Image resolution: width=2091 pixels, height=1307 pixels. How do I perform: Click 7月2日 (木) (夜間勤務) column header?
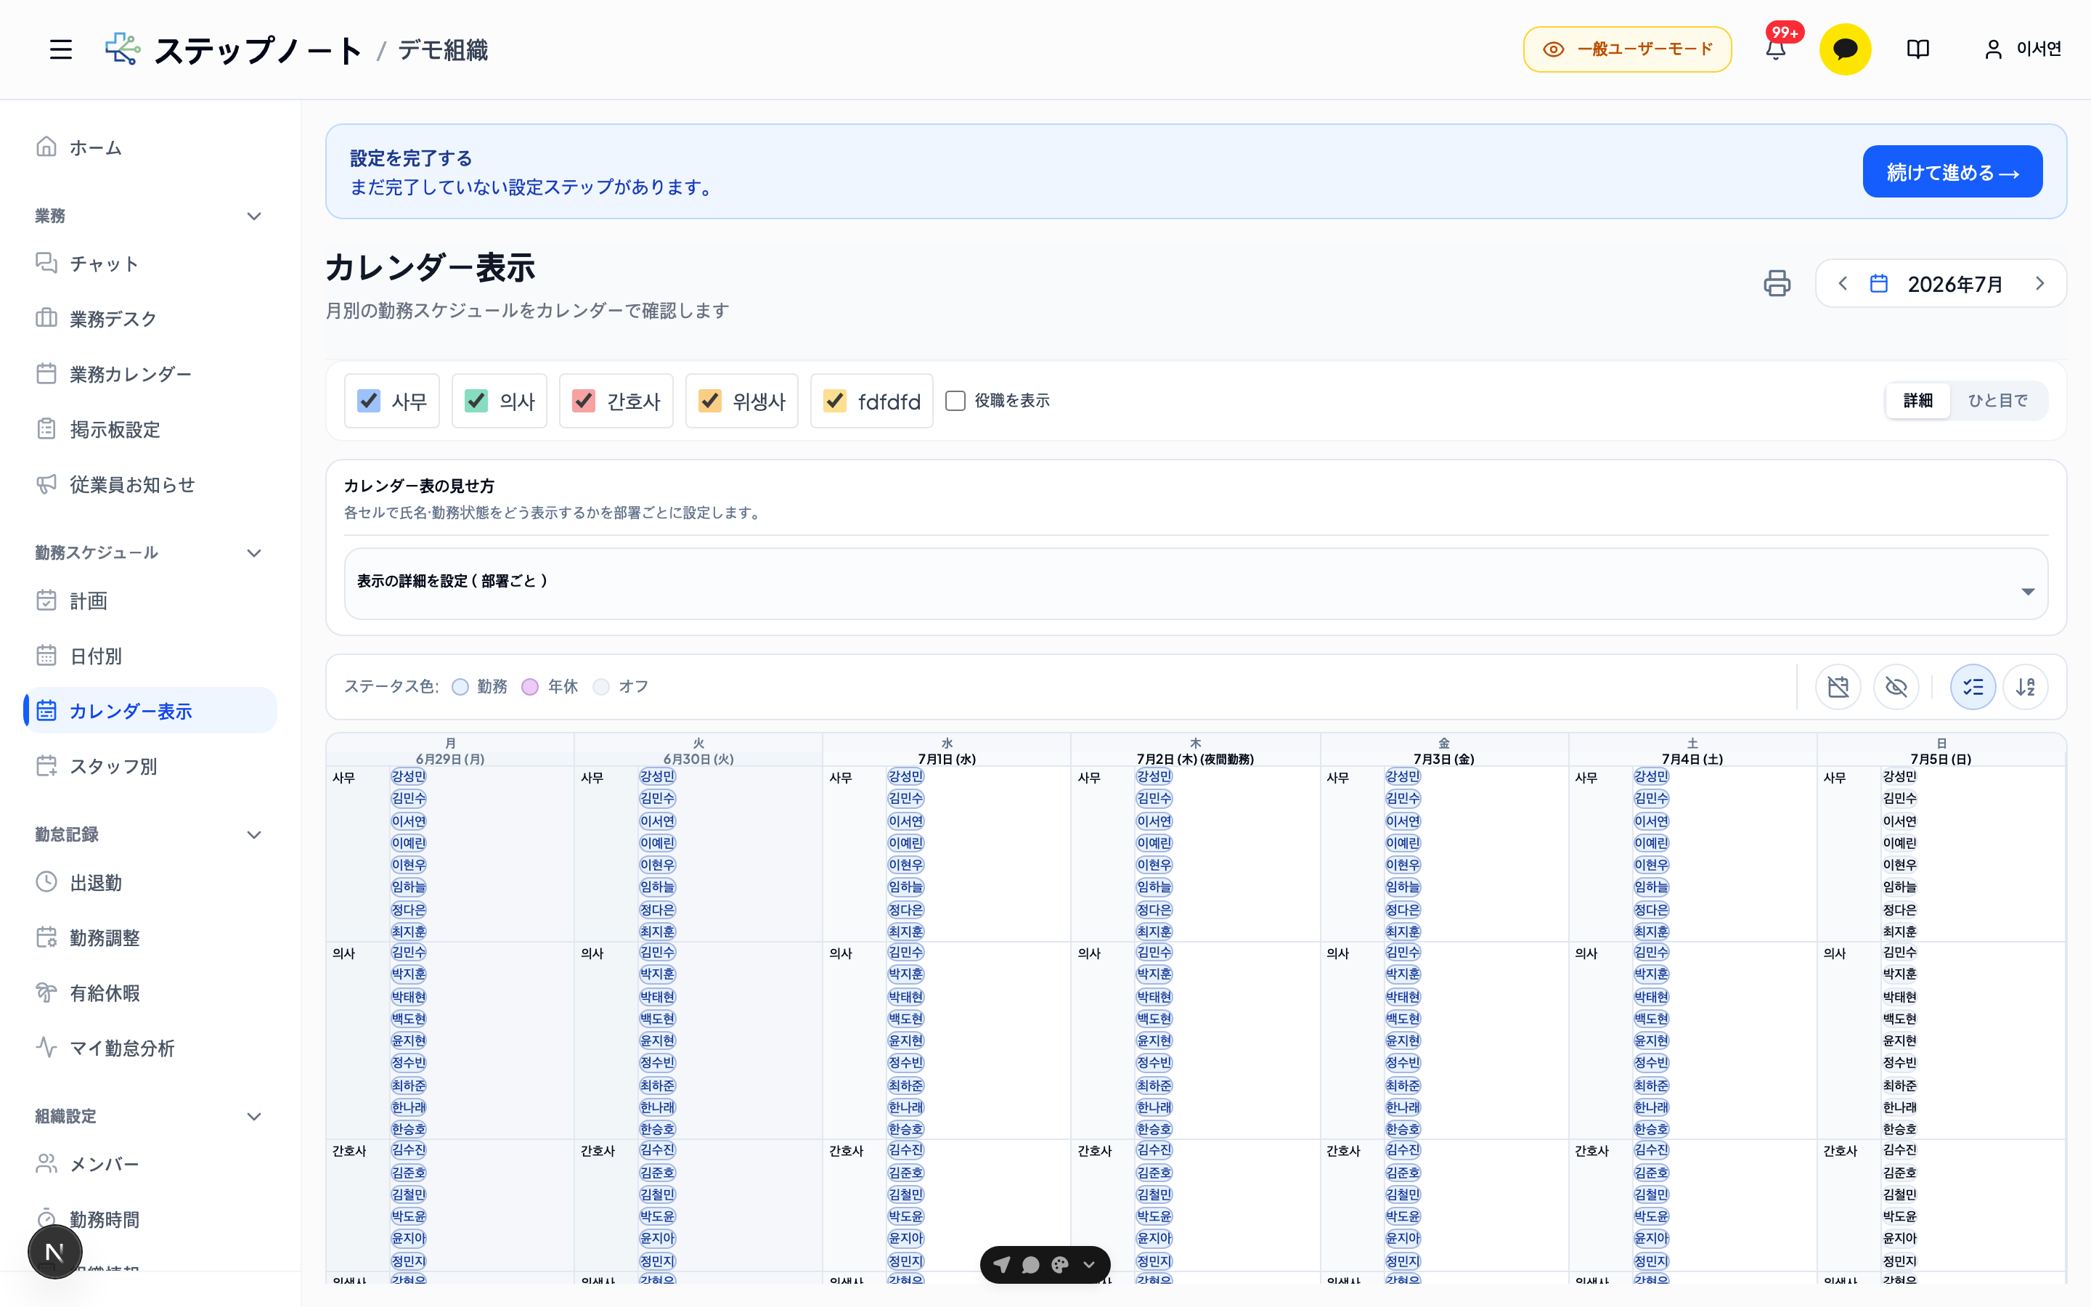pyautogui.click(x=1195, y=752)
